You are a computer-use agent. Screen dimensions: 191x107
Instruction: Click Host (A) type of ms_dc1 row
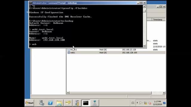coord(103,50)
